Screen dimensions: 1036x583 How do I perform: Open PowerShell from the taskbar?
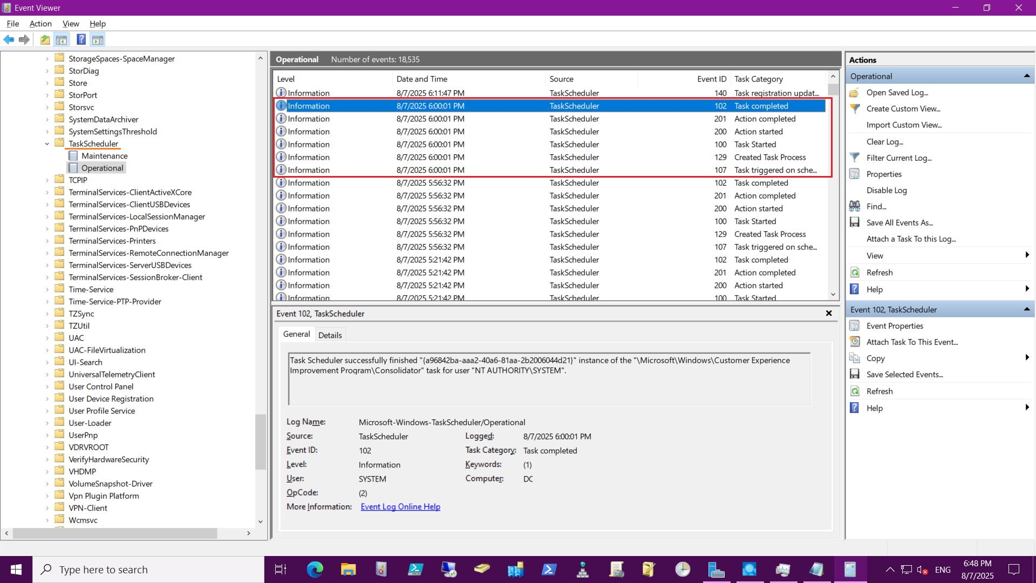[549, 570]
